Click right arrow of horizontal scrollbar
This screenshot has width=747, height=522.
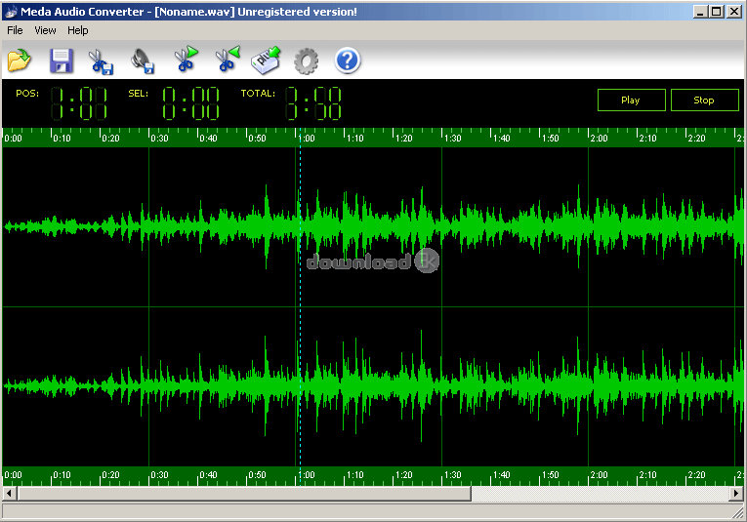point(736,494)
